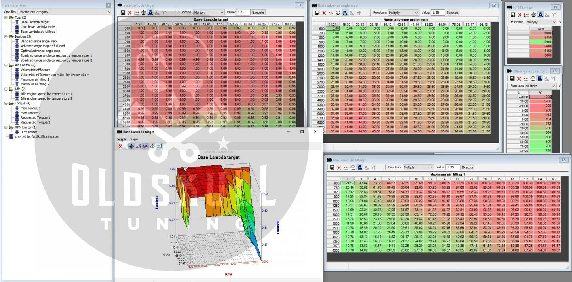The height and width of the screenshot is (282, 572).
Task: Click the red X in Basic advance angle map toolbar
Action: tap(324, 13)
